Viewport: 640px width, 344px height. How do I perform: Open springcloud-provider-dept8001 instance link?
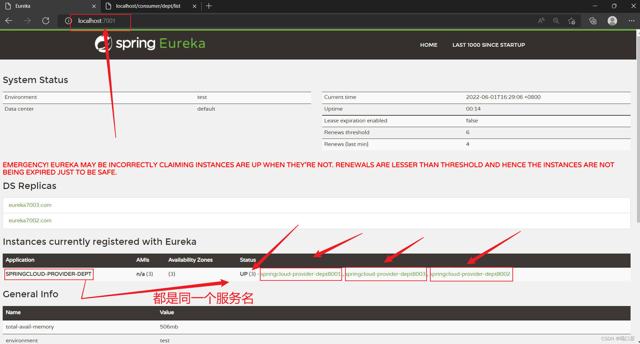301,274
